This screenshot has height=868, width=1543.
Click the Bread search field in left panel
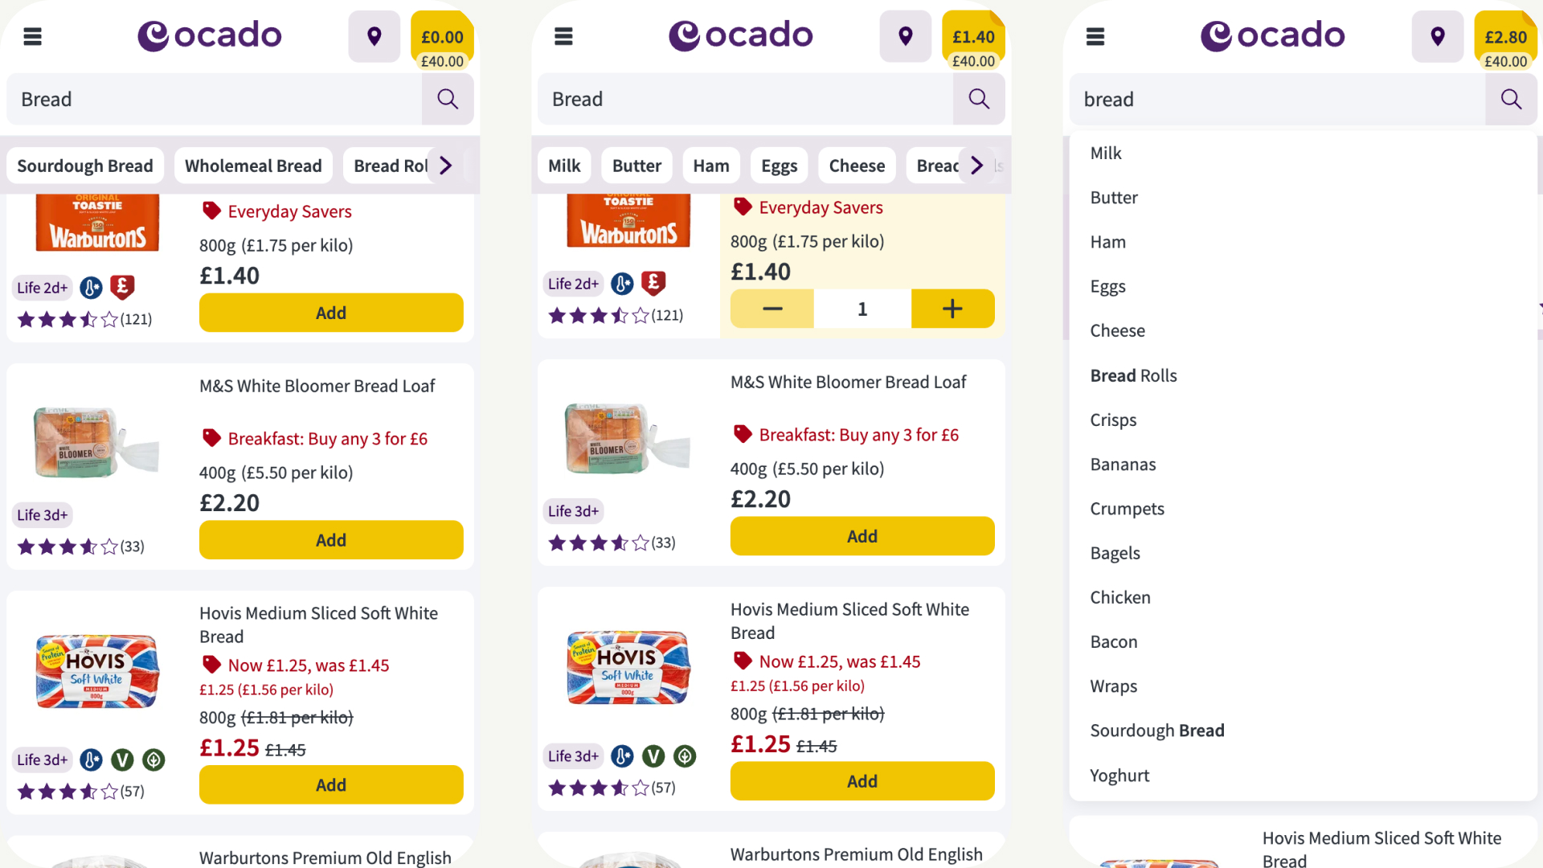pyautogui.click(x=215, y=99)
